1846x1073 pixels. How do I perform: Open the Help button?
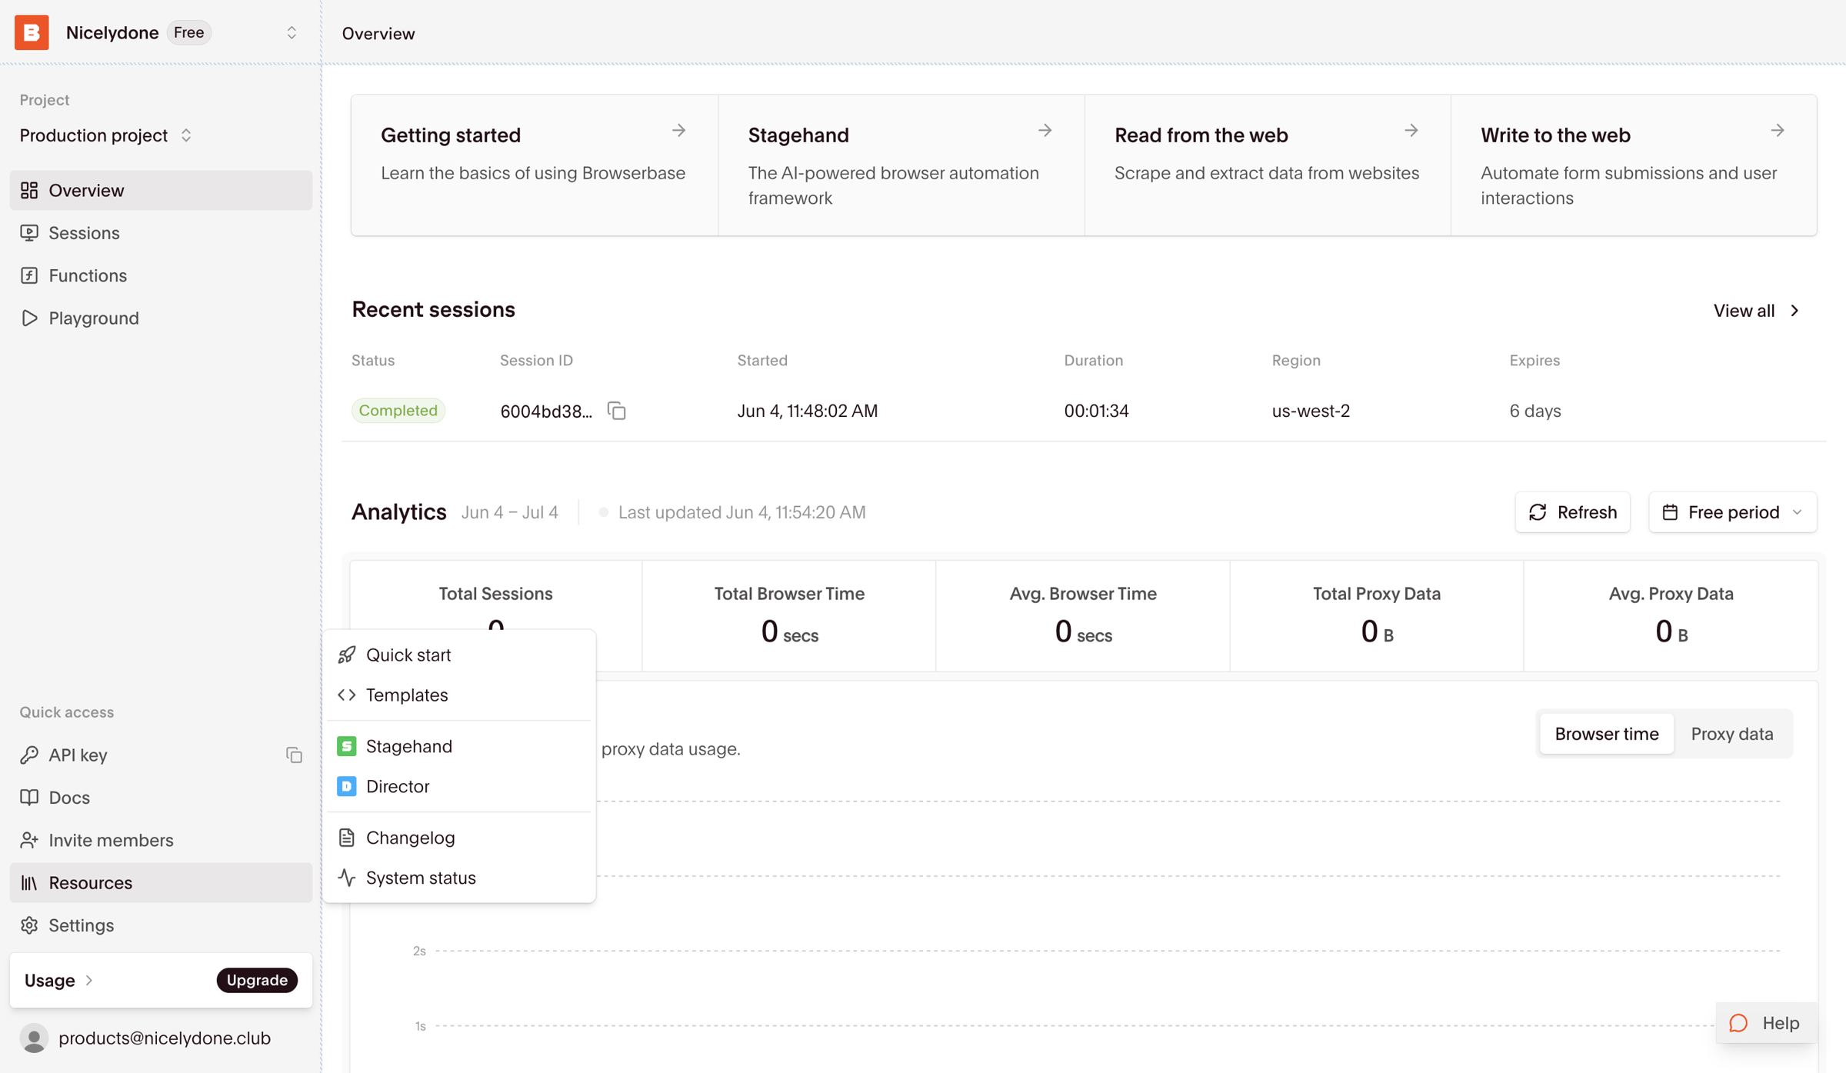1766,1023
